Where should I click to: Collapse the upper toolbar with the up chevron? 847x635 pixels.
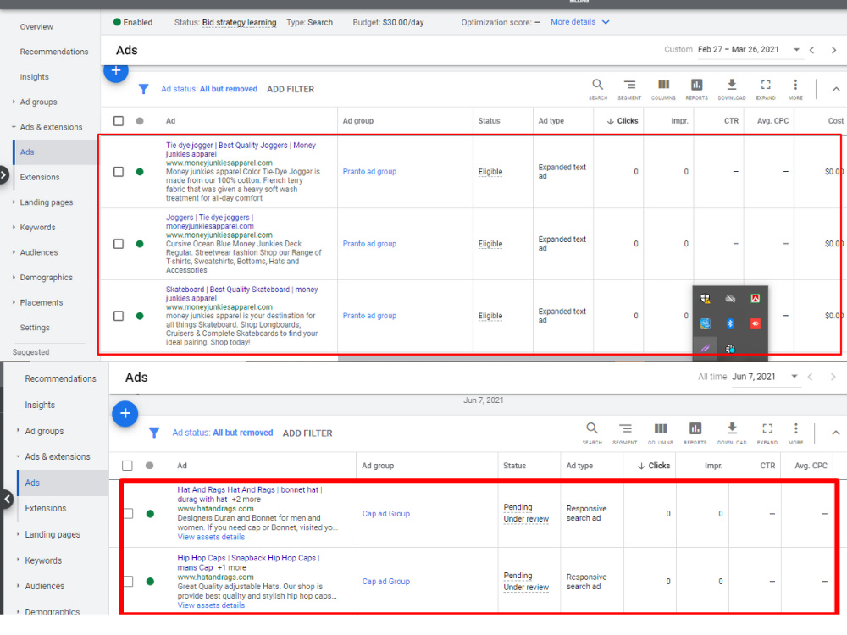(x=836, y=89)
